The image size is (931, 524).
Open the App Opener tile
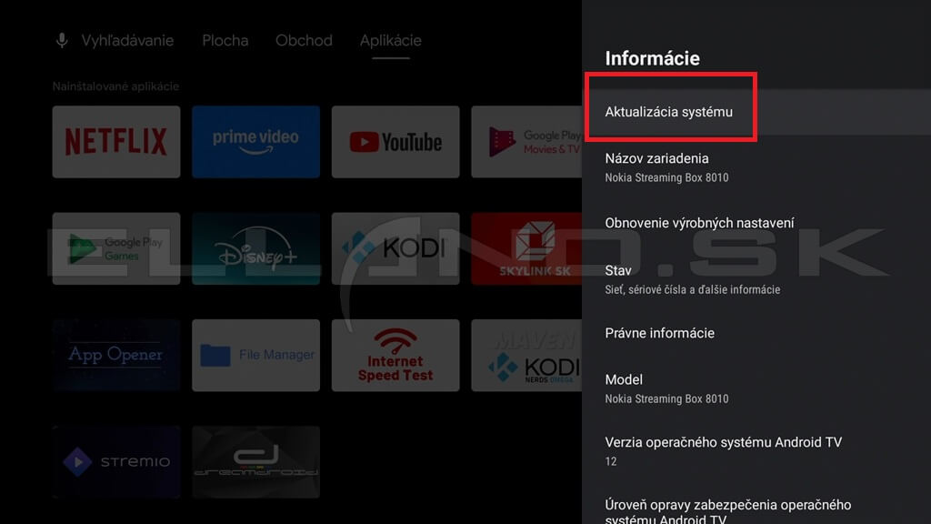(x=116, y=355)
